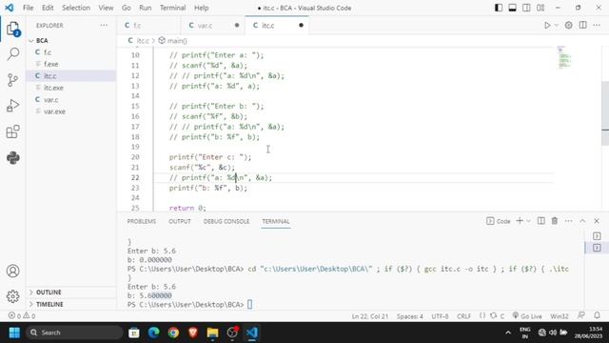Open editor More Actions ellipsis

click(597, 26)
